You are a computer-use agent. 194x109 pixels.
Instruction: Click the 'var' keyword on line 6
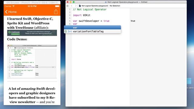(x=75, y=24)
